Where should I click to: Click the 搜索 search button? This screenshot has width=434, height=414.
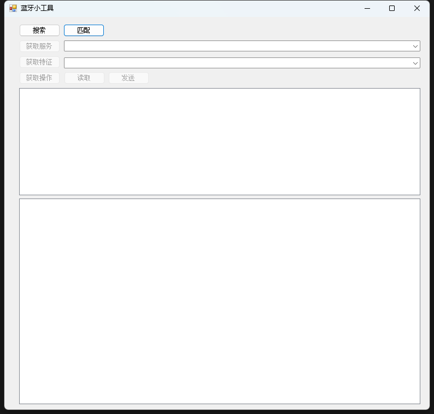[39, 30]
